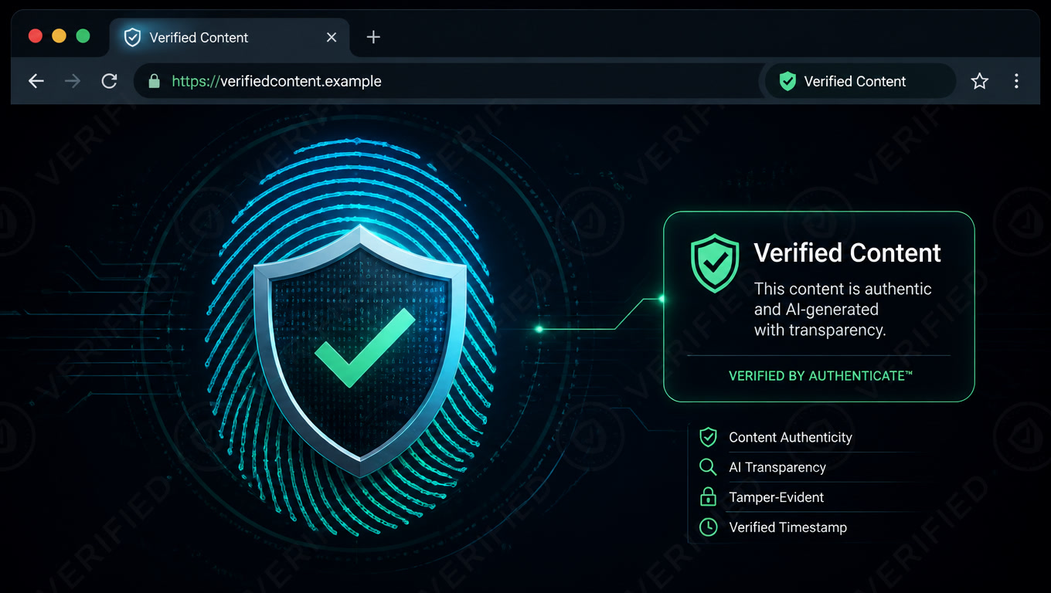Open a new tab with the plus icon
The height and width of the screenshot is (593, 1051).
373,37
